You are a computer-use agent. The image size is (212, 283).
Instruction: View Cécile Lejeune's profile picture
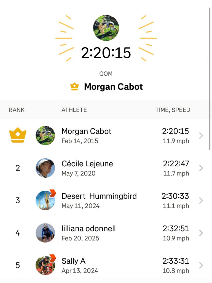point(45,168)
